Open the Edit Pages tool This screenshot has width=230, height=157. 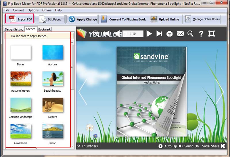point(50,19)
